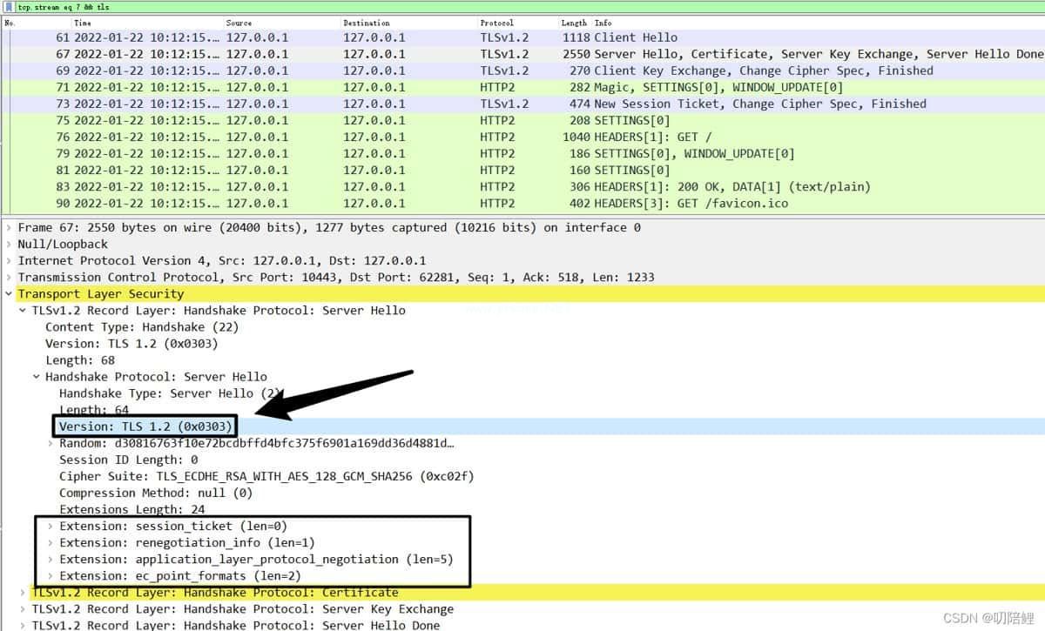The height and width of the screenshot is (631, 1045).
Task: Collapse Handshake Protocol: Server Hello node
Action: [x=37, y=377]
